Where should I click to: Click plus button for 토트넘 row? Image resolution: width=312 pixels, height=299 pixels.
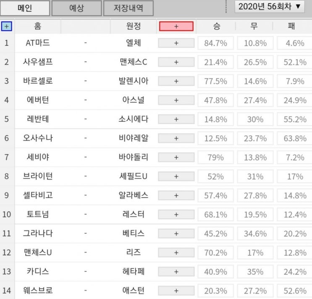176,214
